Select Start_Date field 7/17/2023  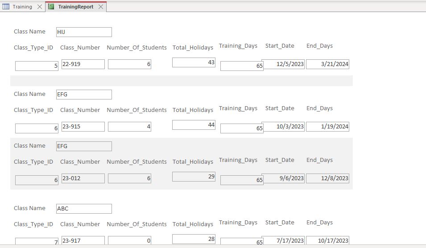[283, 240]
